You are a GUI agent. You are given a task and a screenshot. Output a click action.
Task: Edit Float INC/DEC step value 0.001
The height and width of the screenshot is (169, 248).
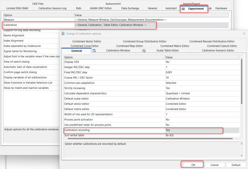[202, 73]
